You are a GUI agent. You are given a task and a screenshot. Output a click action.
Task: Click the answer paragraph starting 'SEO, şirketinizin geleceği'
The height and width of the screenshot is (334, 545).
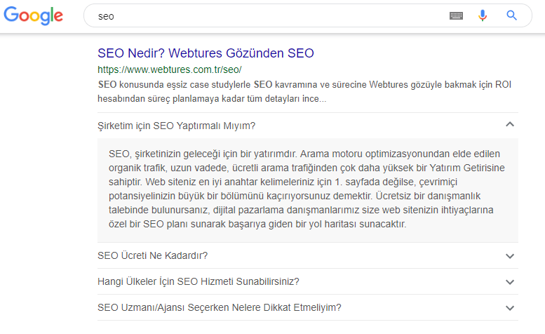[x=307, y=189]
